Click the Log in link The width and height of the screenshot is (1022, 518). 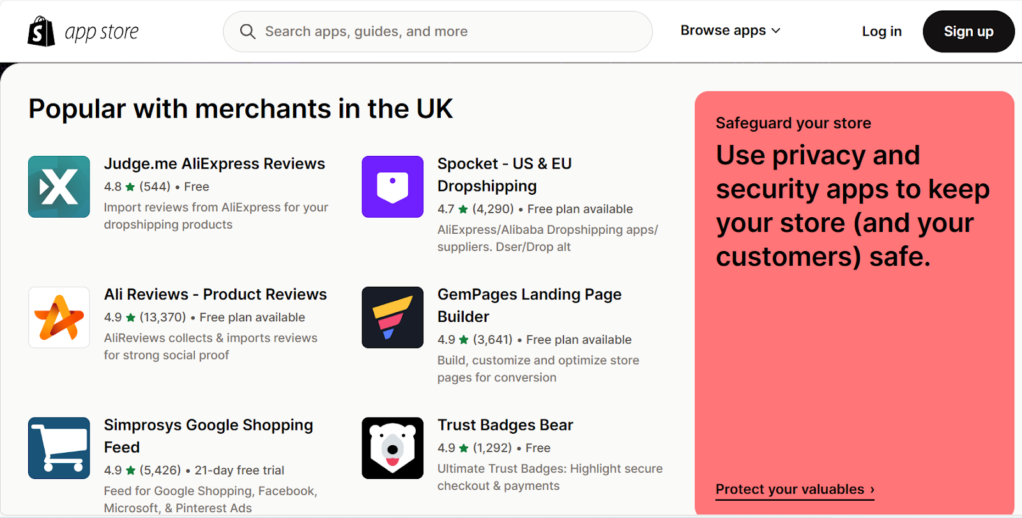(x=881, y=31)
